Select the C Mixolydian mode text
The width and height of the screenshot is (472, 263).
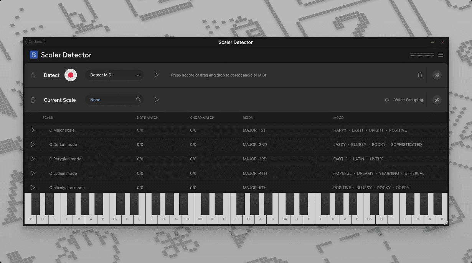(67, 188)
